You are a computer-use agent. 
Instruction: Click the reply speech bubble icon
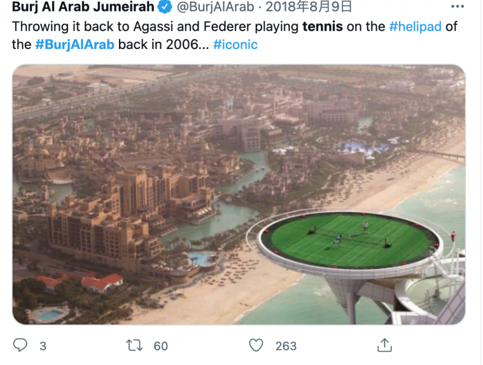point(20,345)
